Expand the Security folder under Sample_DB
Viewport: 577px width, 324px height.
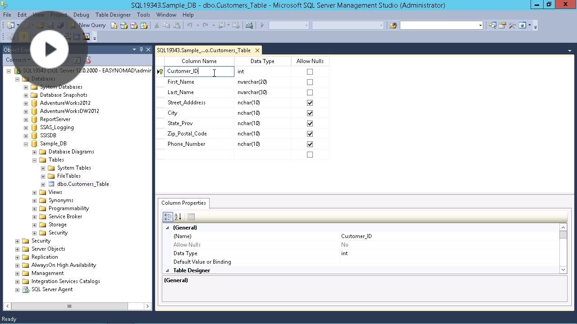pyautogui.click(x=34, y=233)
